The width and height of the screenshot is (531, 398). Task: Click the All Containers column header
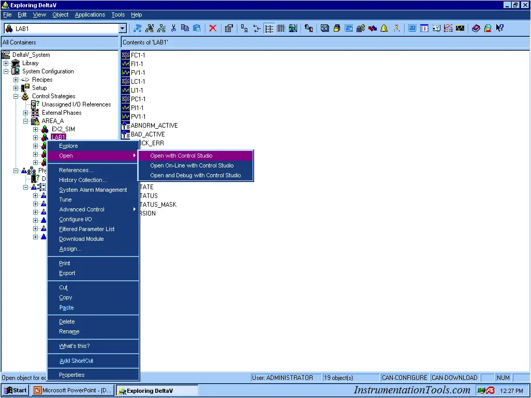pyautogui.click(x=60, y=42)
